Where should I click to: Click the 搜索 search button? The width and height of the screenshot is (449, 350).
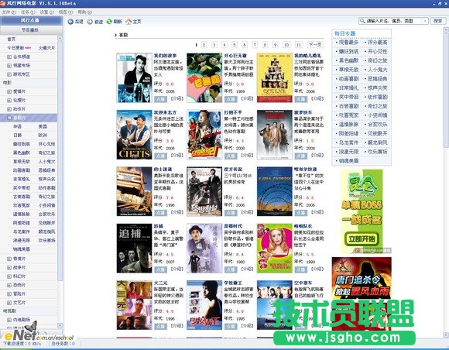[438, 21]
